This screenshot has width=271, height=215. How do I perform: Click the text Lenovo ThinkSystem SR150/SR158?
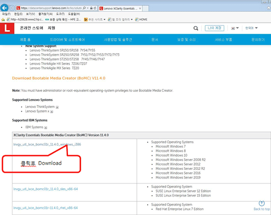(x=54, y=50)
